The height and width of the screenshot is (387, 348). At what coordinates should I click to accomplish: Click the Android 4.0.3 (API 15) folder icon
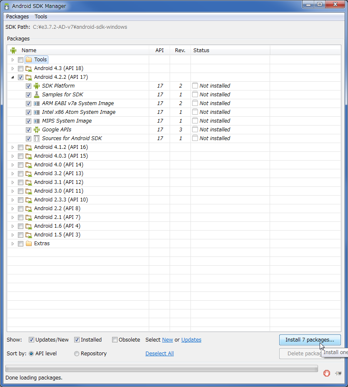(x=29, y=156)
